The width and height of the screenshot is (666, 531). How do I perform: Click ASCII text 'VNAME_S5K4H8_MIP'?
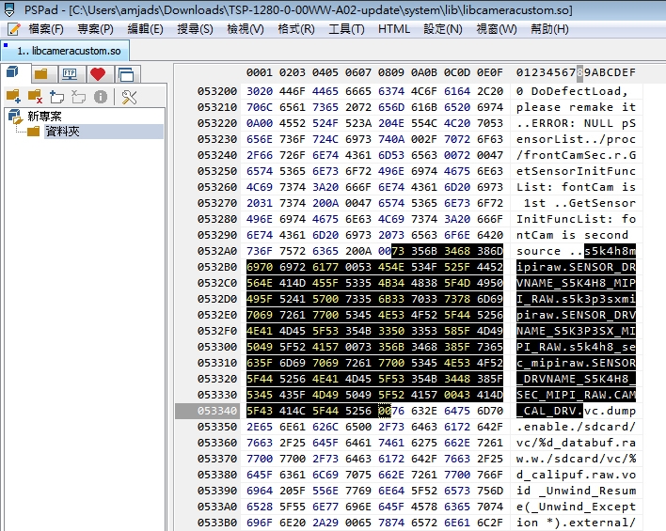pyautogui.click(x=576, y=283)
